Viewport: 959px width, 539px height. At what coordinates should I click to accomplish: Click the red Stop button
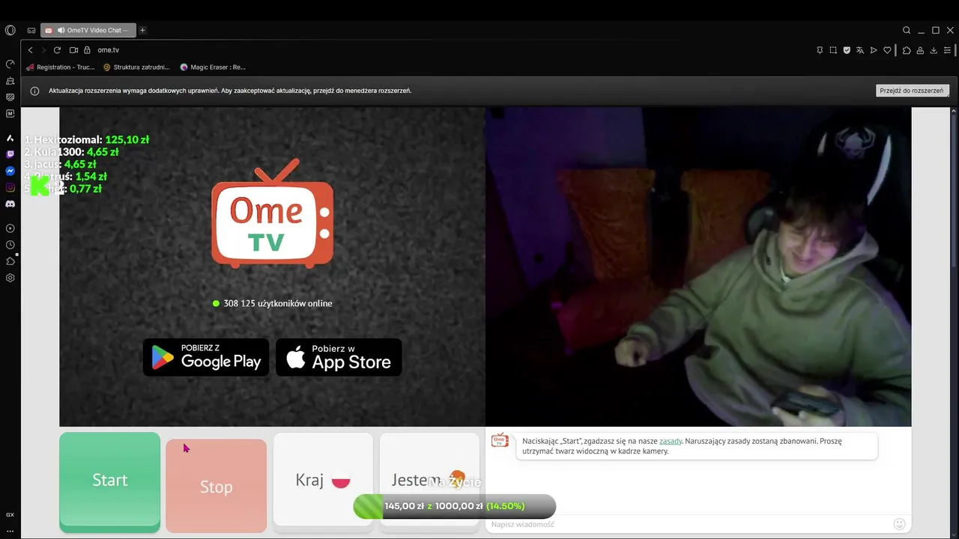point(216,487)
